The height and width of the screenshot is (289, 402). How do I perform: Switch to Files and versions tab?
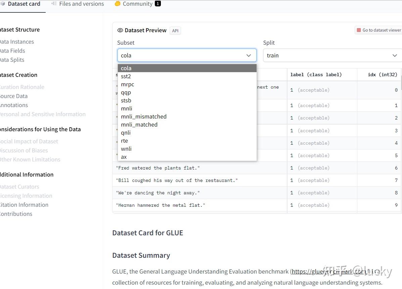pos(78,4)
